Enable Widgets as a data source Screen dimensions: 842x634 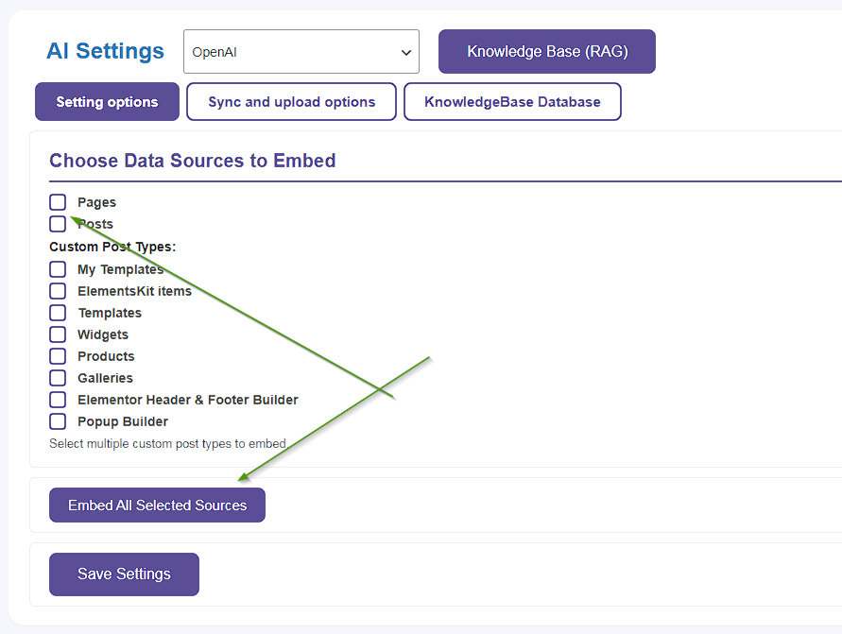coord(58,334)
